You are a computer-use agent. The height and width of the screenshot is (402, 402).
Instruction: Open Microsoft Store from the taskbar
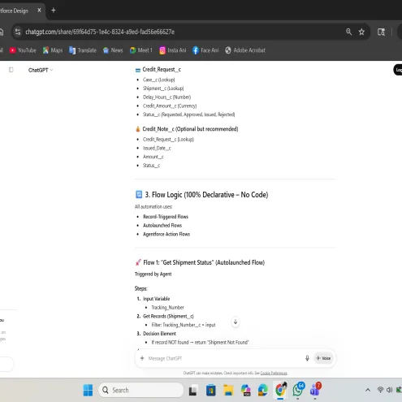(211, 391)
